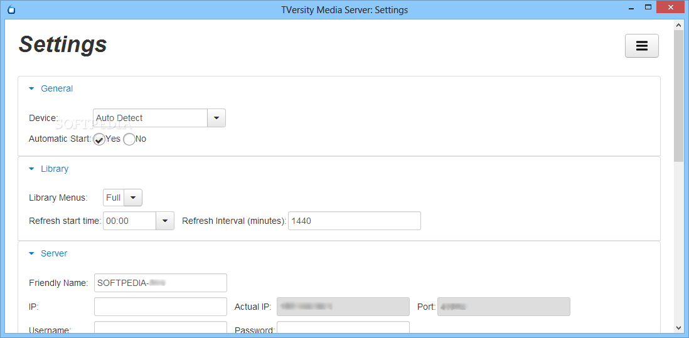Collapse the General section
The height and width of the screenshot is (338, 689).
pyautogui.click(x=51, y=88)
